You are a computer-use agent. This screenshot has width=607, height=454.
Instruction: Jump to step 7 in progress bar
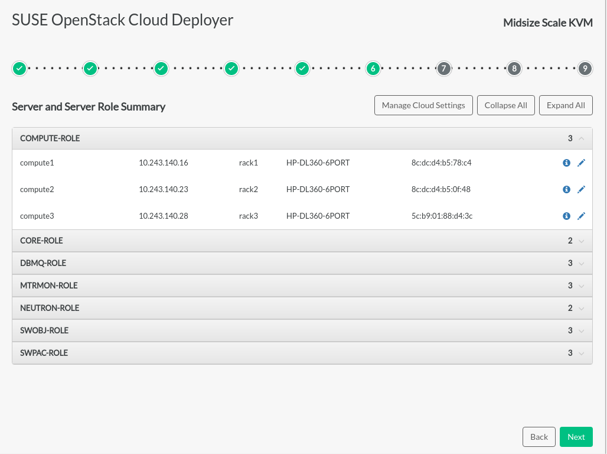(x=443, y=69)
